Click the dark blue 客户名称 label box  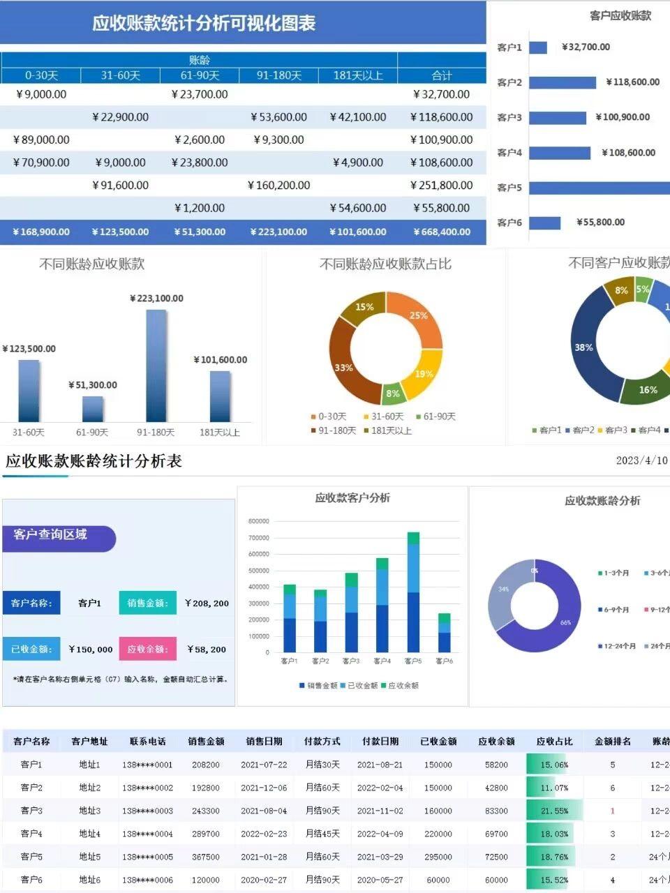pyautogui.click(x=31, y=603)
